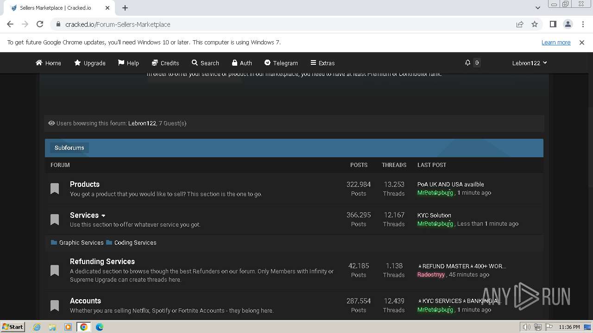
Task: Dismiss the Chrome update notification bar
Action: [x=582, y=42]
